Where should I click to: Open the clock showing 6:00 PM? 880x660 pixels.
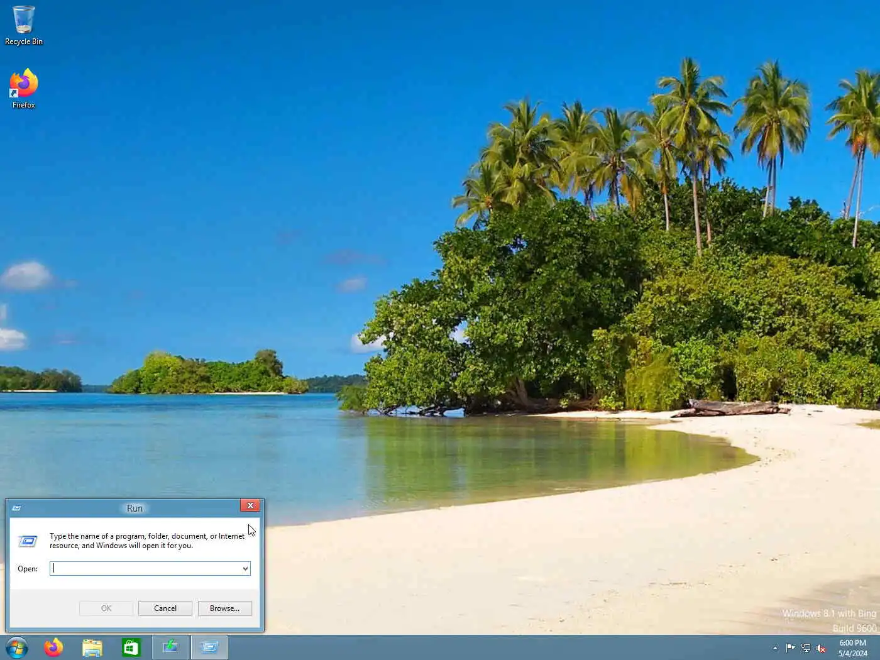pyautogui.click(x=852, y=648)
